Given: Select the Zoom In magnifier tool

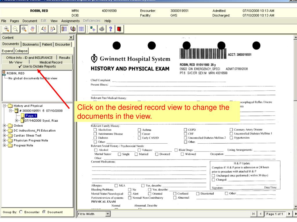Looking at the screenshot, I should pyautogui.click(x=6, y=29).
